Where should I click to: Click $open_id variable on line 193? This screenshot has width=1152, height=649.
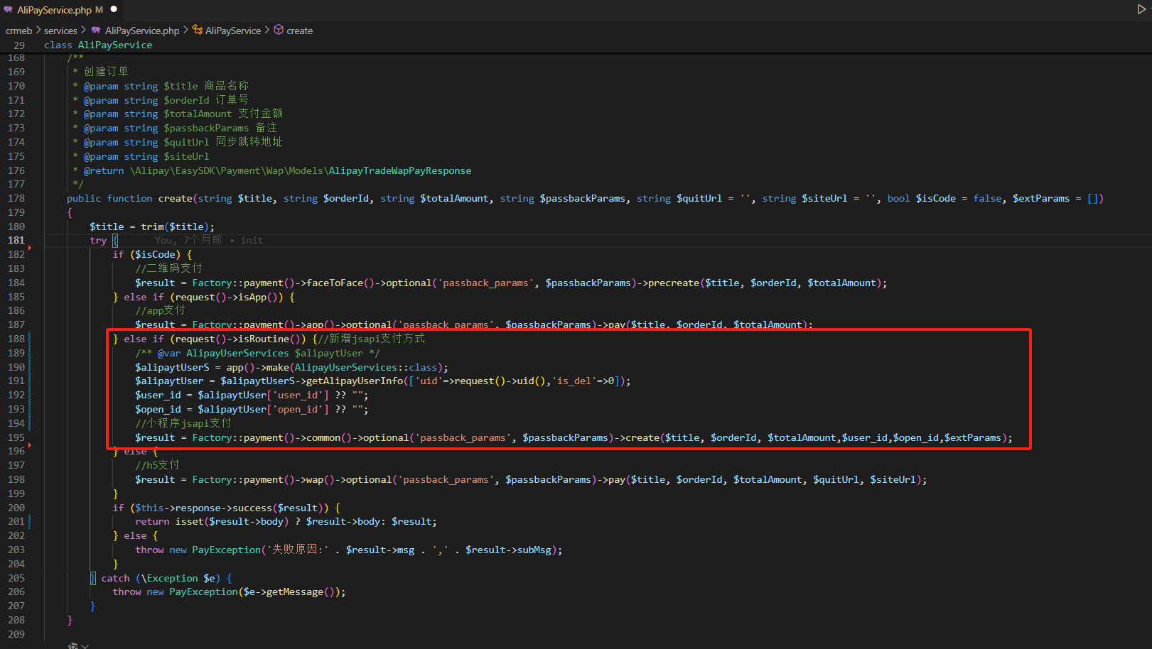pos(158,409)
